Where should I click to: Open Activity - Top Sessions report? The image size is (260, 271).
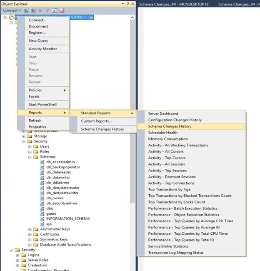tap(191, 171)
